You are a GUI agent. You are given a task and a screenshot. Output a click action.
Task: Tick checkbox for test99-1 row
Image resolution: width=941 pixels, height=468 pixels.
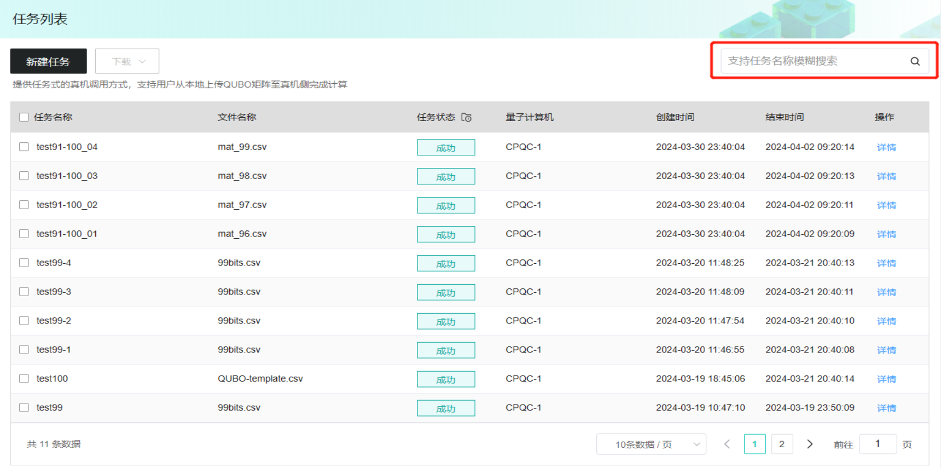coord(24,349)
